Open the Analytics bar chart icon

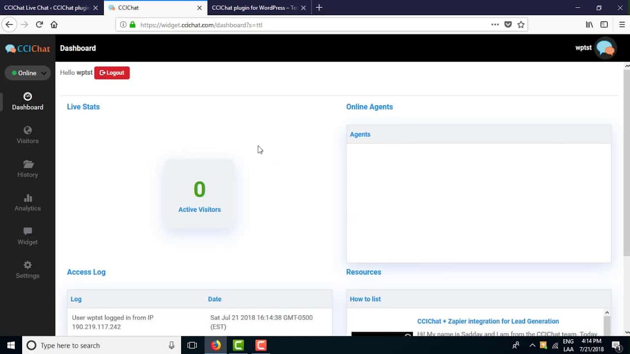point(28,198)
